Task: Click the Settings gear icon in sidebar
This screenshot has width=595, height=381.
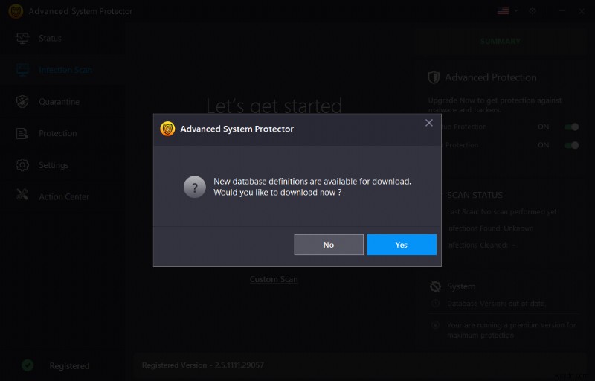Action: pyautogui.click(x=22, y=165)
